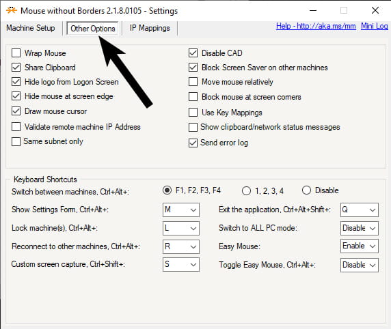Toggle Hide mouse at screen edge
The width and height of the screenshot is (391, 329).
point(16,96)
